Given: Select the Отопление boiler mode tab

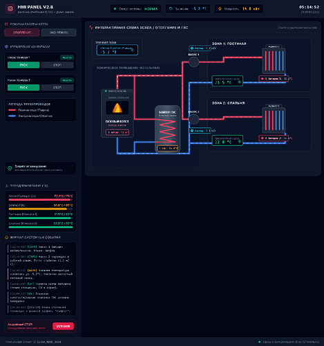Looking at the screenshot, I should pos(22,33).
